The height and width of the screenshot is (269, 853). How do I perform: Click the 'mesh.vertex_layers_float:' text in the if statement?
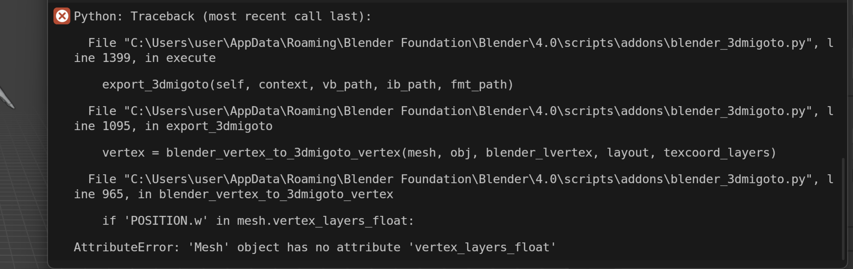325,221
